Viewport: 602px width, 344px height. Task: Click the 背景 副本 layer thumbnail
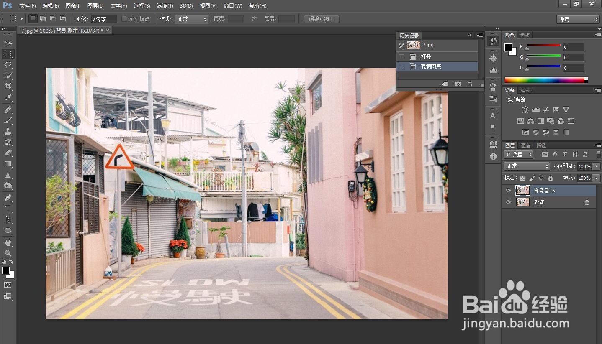(523, 191)
